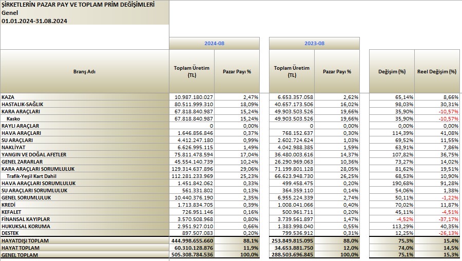The image size is (462, 261).
Task: Click the Genel subtitle text
Action: pos(10,13)
